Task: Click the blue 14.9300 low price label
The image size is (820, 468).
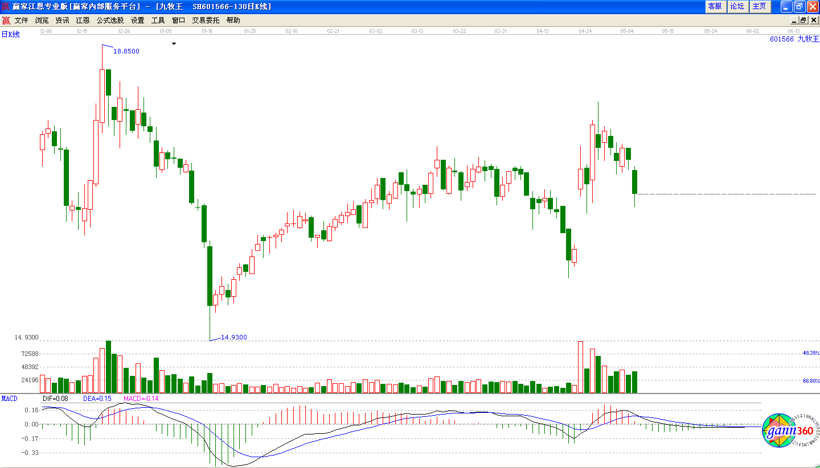Action: [234, 337]
